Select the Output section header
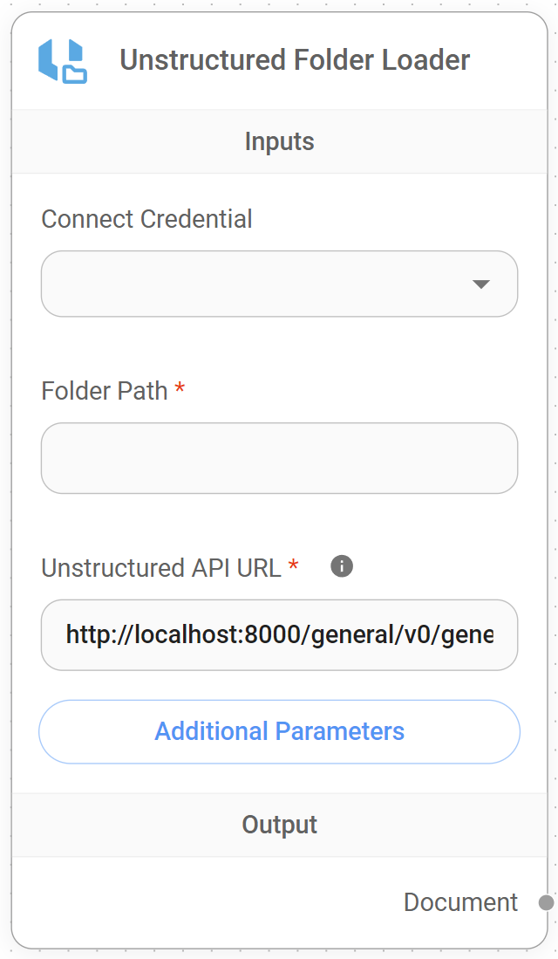558x959 pixels. tap(279, 824)
